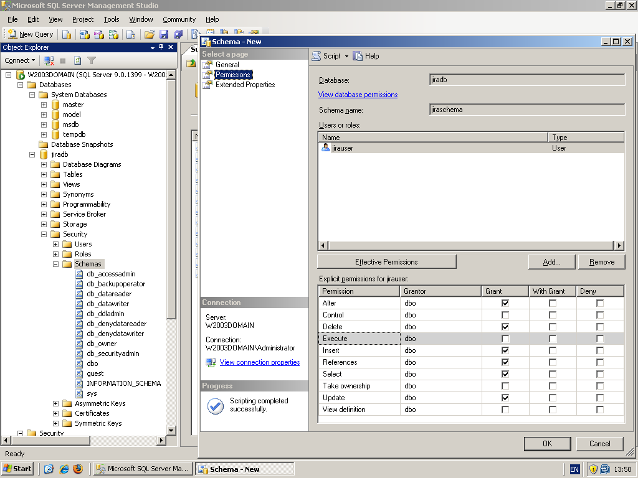Click the Analysis Services XMLA Query icon
This screenshot has height=478, width=638.
coord(113,35)
